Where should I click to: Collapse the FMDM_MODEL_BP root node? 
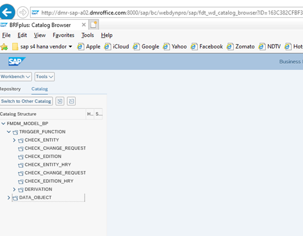tap(3, 123)
